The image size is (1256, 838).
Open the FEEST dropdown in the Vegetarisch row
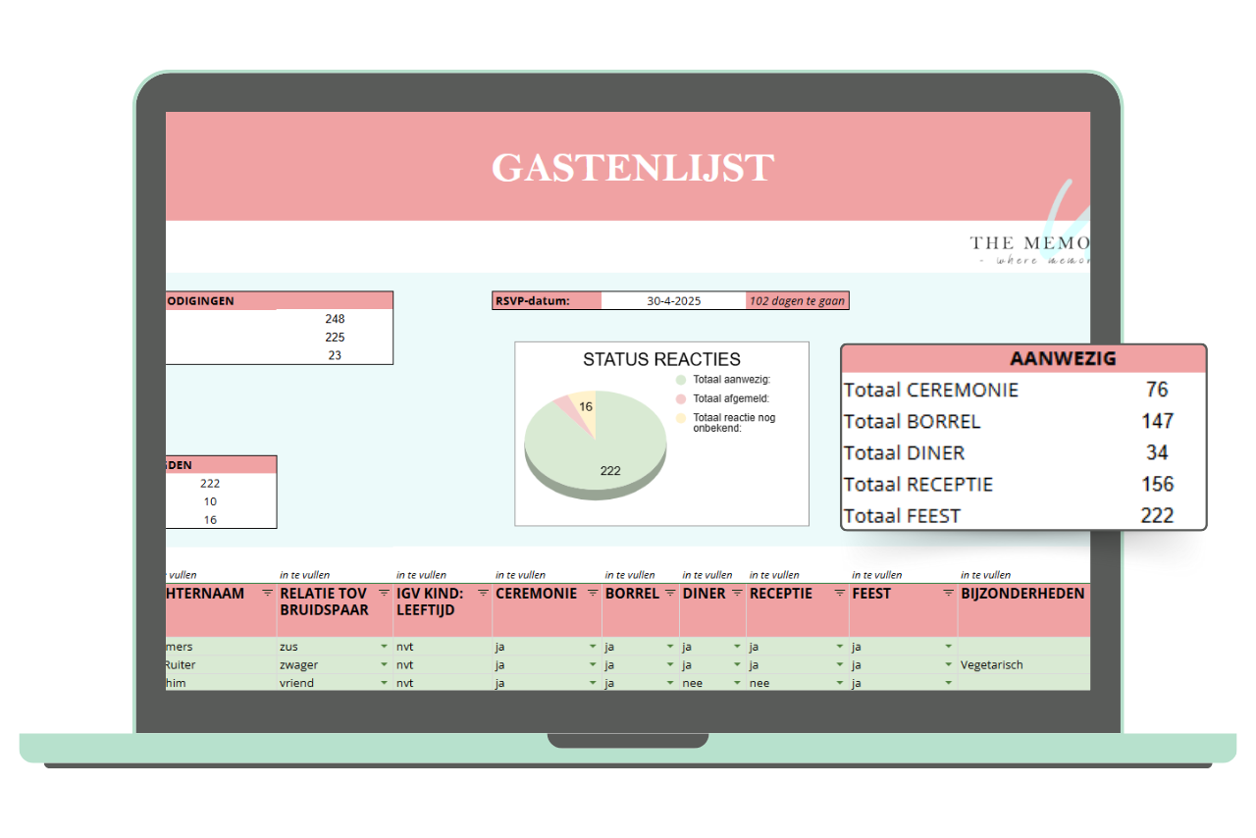[948, 665]
